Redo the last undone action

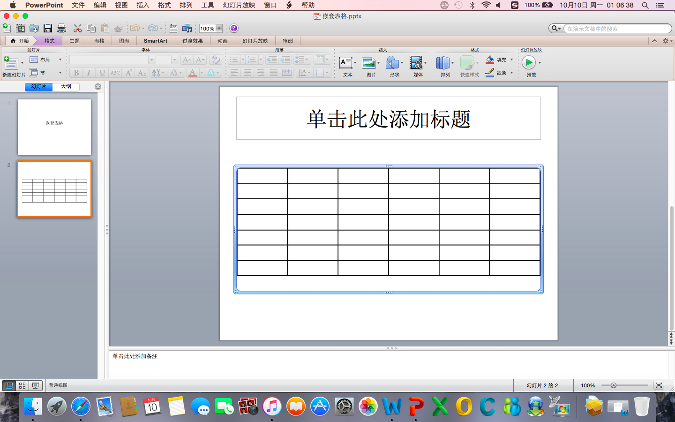pos(153,28)
